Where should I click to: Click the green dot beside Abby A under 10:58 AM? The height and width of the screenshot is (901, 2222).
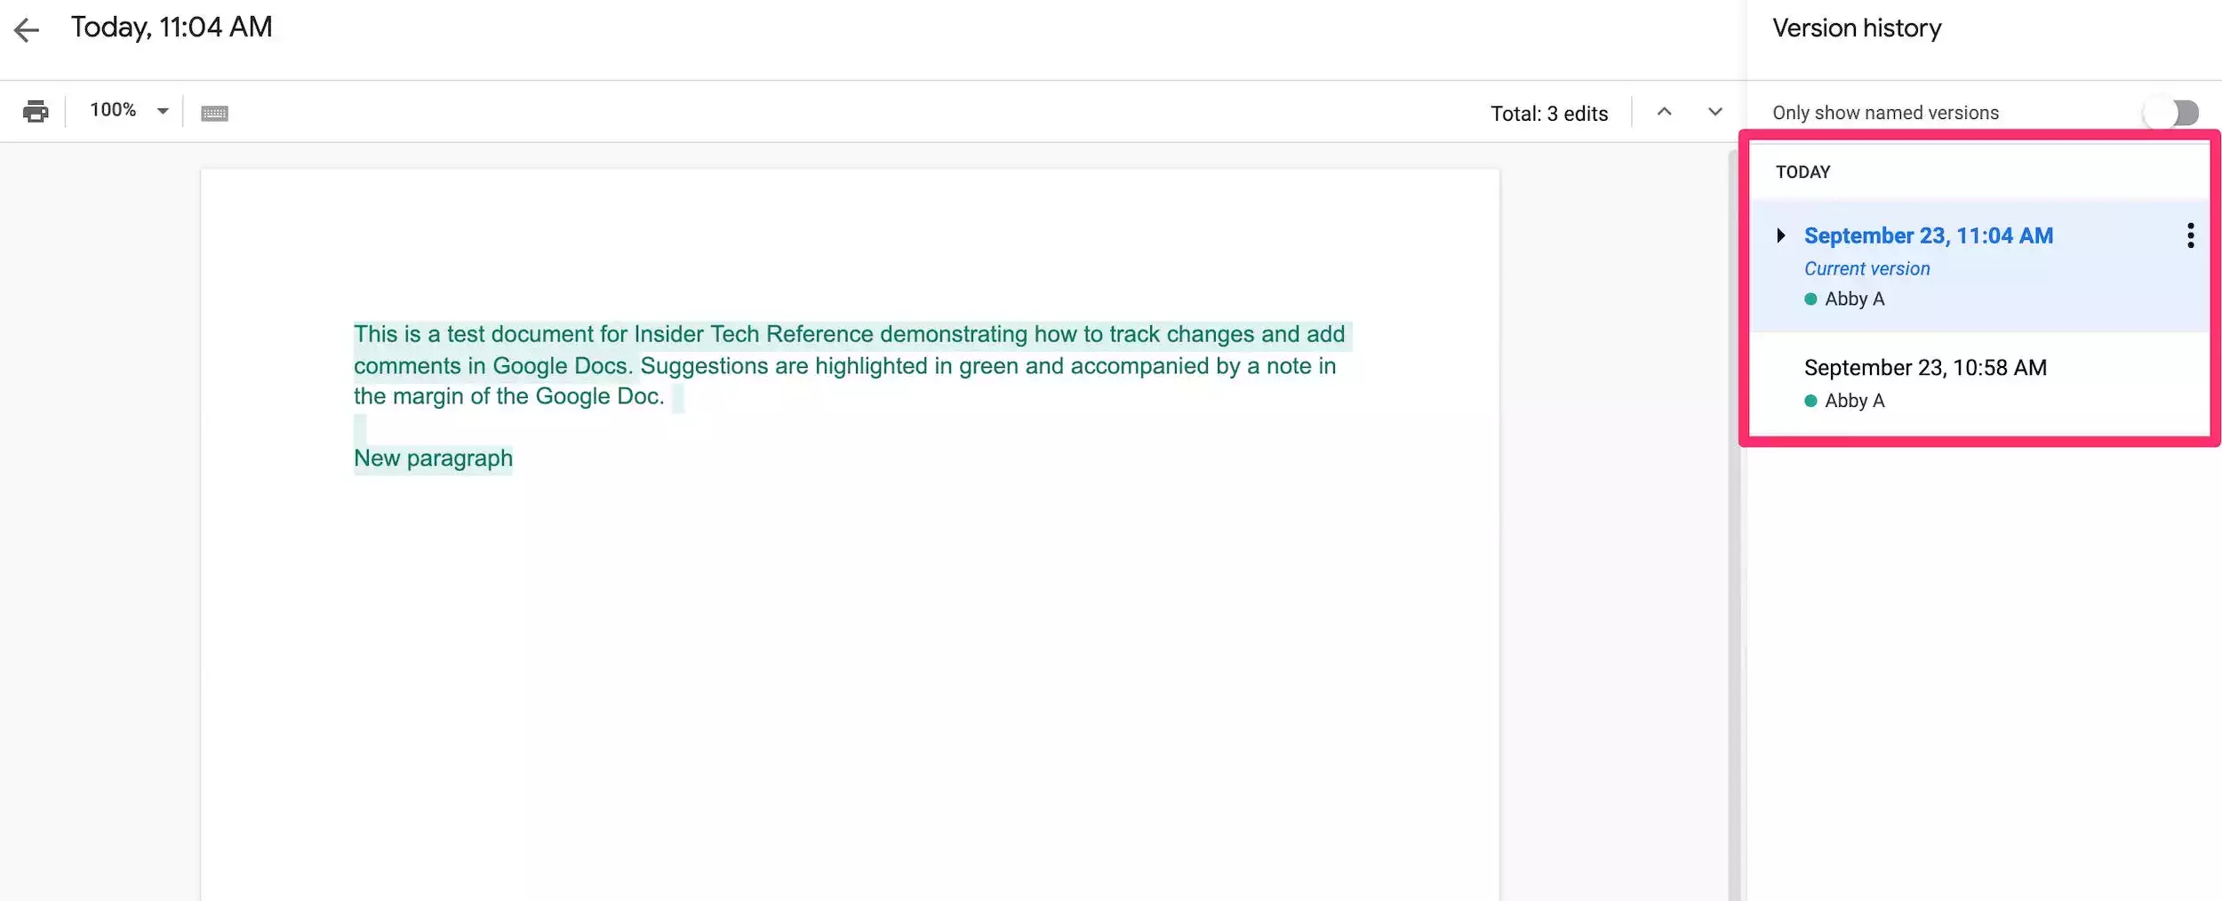pyautogui.click(x=1810, y=401)
